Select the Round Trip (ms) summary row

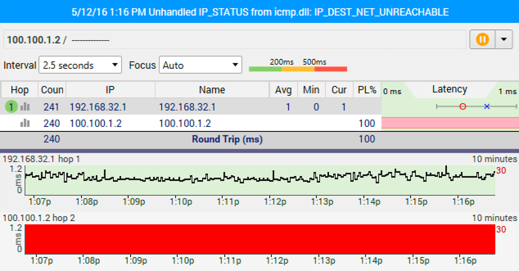(227, 139)
